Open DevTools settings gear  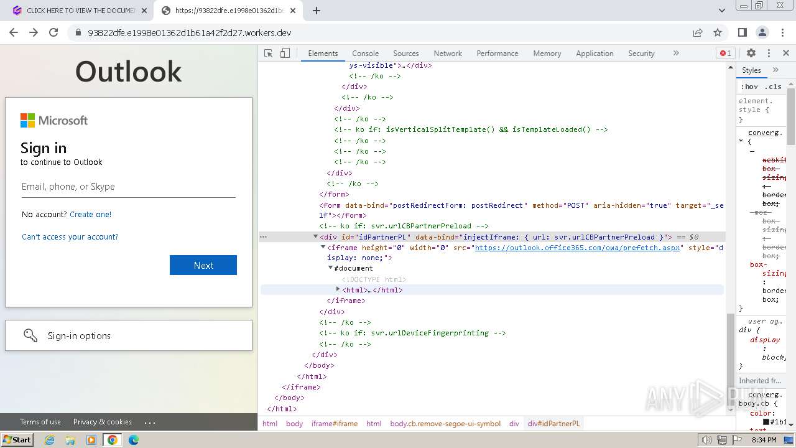(751, 54)
